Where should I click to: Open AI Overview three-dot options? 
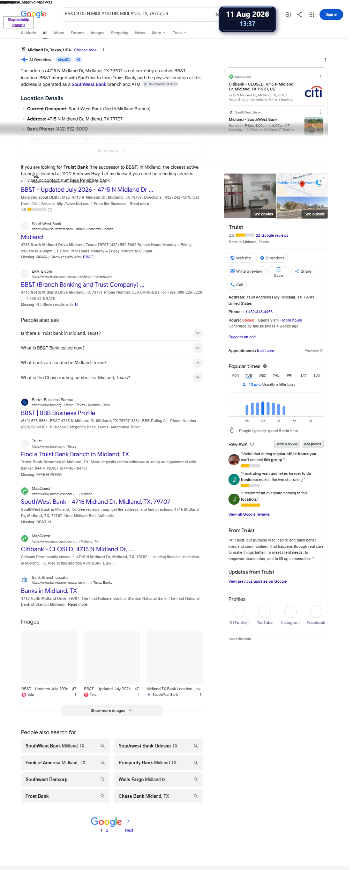click(x=325, y=60)
